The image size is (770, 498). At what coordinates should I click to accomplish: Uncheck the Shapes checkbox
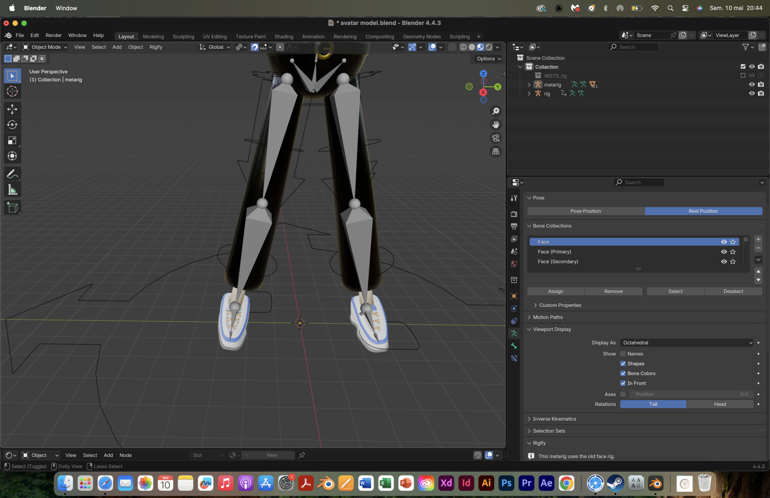point(623,363)
